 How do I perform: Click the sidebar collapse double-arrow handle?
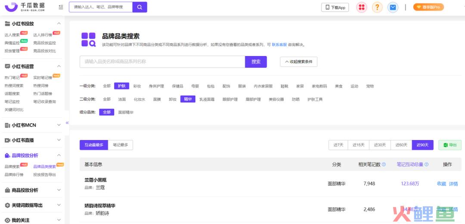click(67, 123)
